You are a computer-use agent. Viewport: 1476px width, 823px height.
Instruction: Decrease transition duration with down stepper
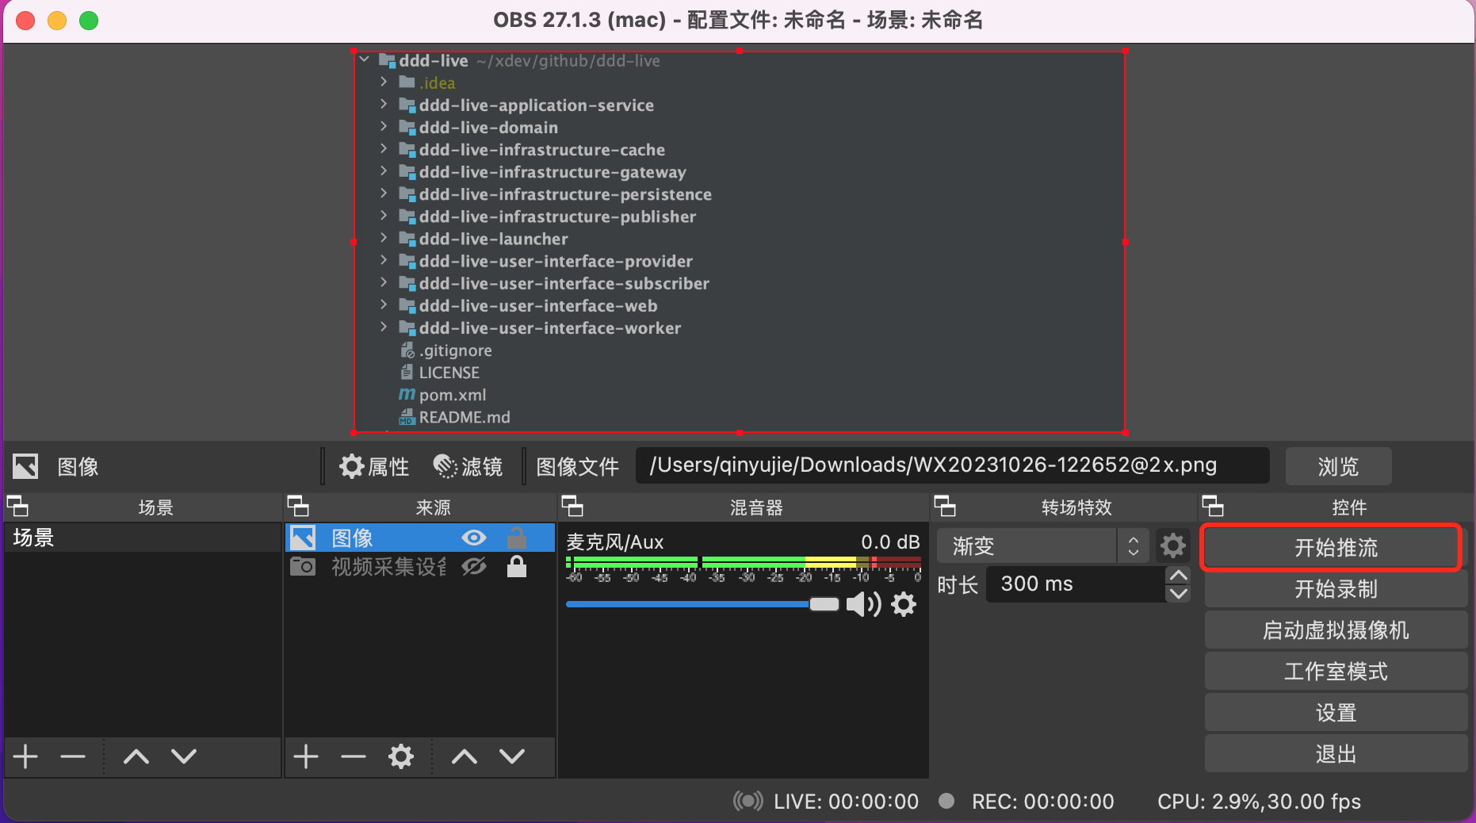1179,594
